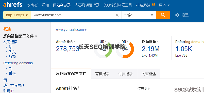
Task: Collapse the 反向链接配置文件 sidebar section
Action: pos(20,36)
